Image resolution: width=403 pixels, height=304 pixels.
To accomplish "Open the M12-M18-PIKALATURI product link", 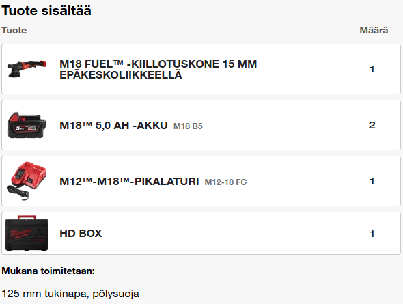I will click(x=129, y=182).
